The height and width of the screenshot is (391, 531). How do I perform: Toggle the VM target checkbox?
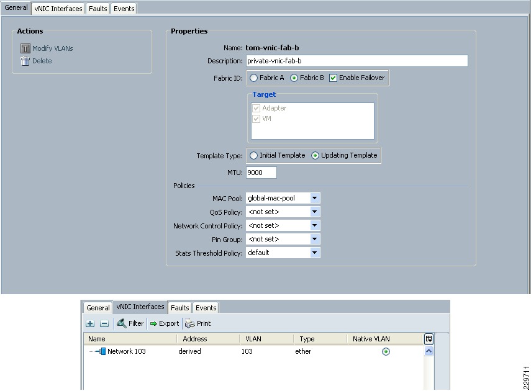[256, 119]
